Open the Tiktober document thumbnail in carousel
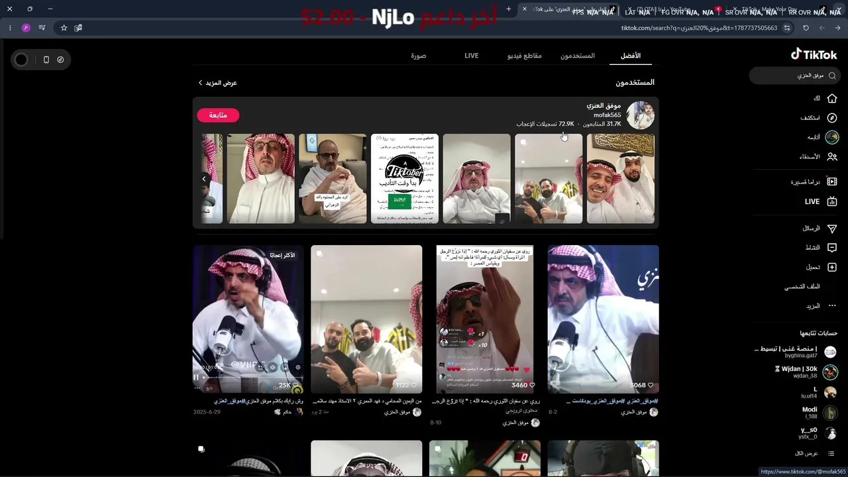Screen dimensions: 848x477 [x=405, y=179]
